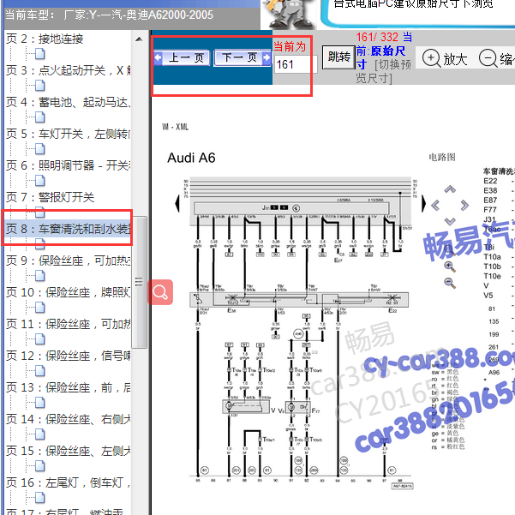Click the 原始尺寸 link
Viewport: 515px width, 515px height.
[x=384, y=57]
